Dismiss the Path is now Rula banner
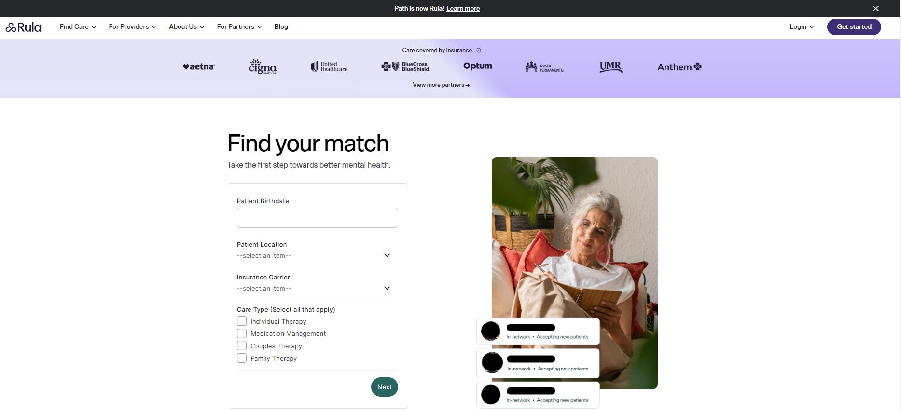This screenshot has height=410, width=901. coord(875,8)
